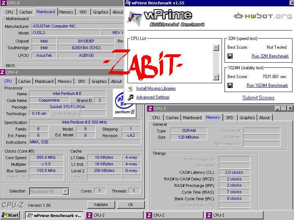Click the Z icon of Mainboard CPU-Z window
Image resolution: width=294 pixels, height=220 pixels.
(4, 3)
